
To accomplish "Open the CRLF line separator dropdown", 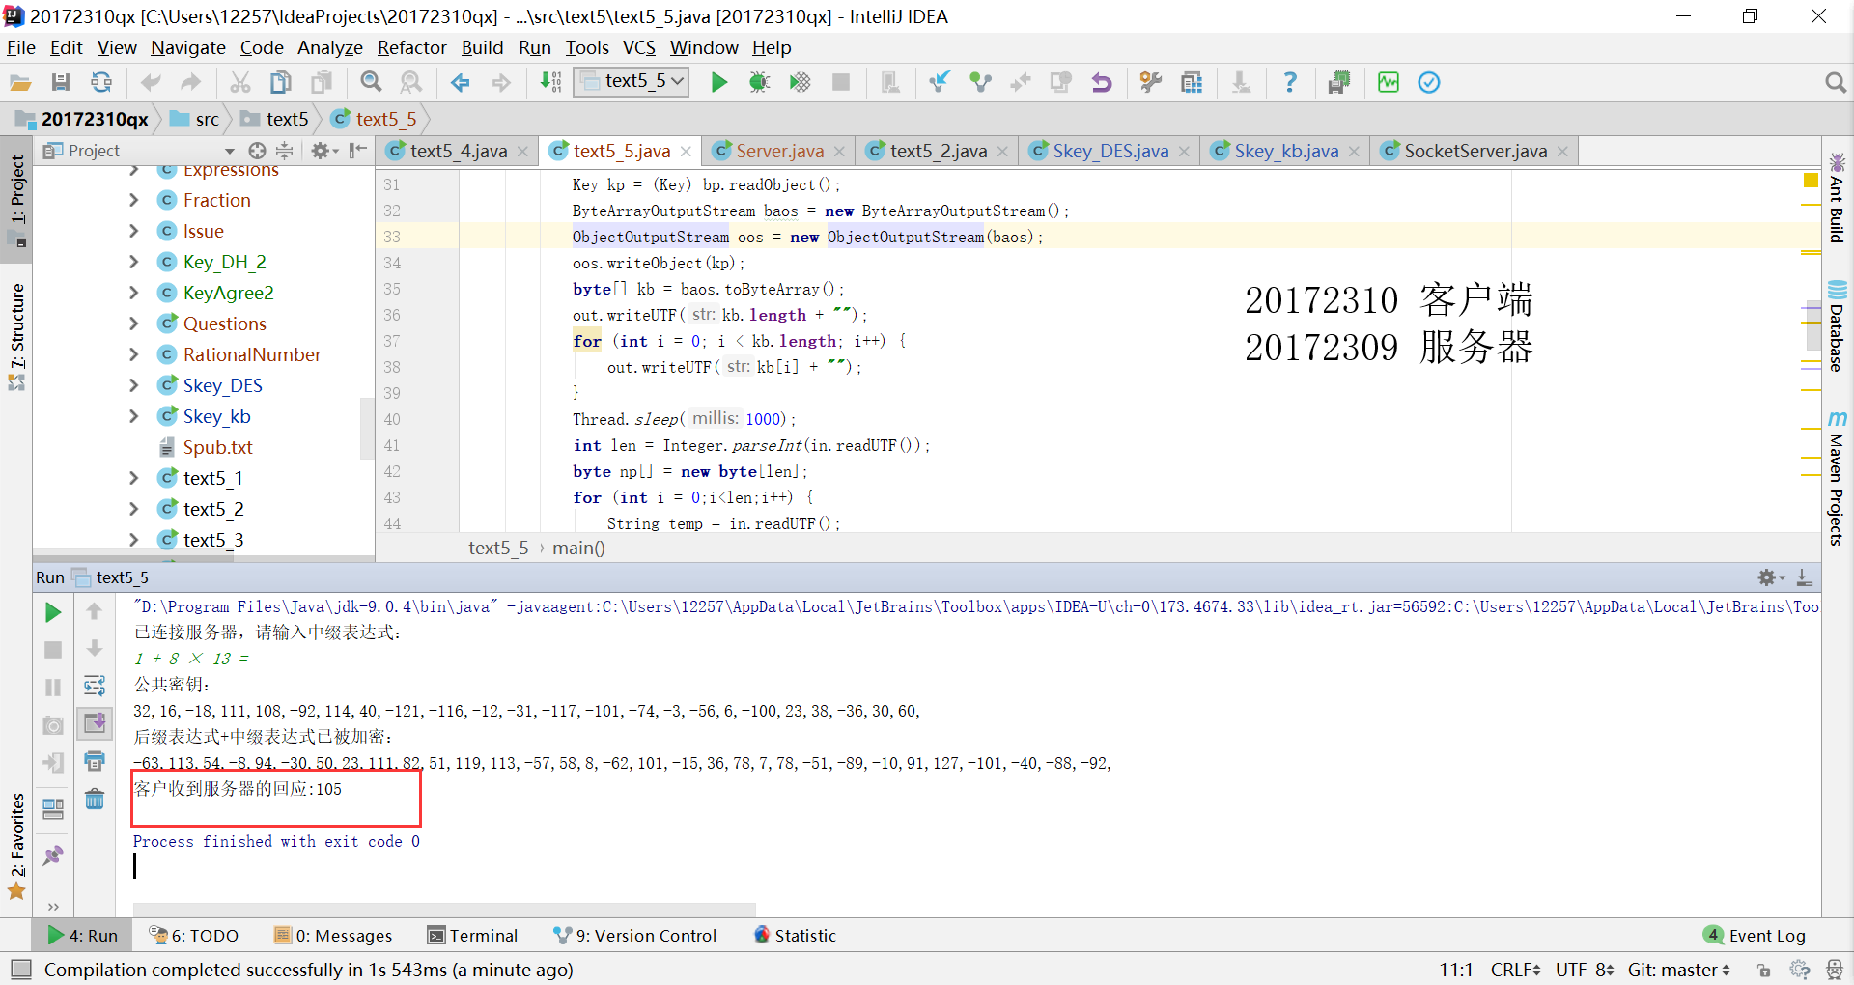I will (x=1515, y=970).
